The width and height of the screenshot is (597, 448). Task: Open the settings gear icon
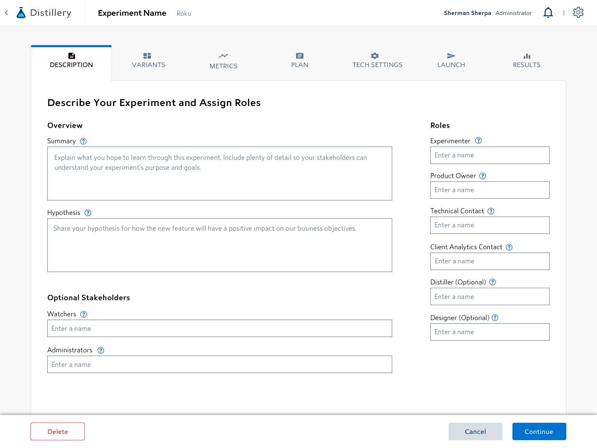[578, 12]
